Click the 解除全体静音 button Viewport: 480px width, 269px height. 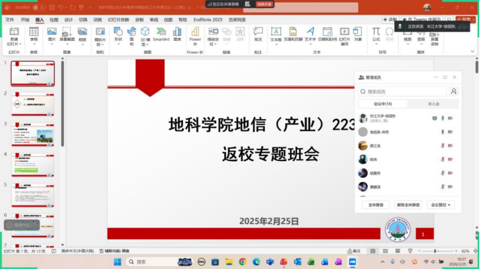tap(408, 205)
